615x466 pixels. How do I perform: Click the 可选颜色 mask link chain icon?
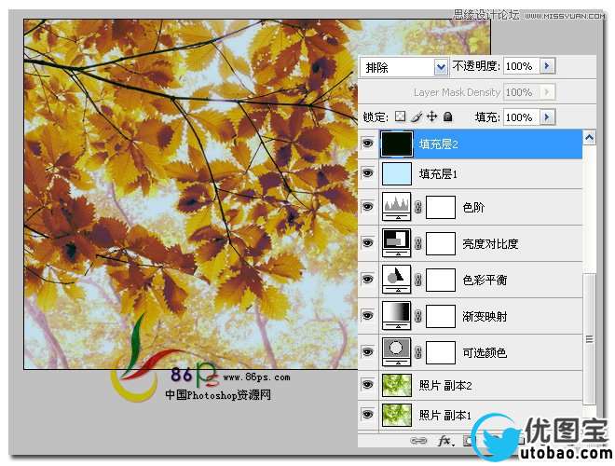pyautogui.click(x=418, y=352)
